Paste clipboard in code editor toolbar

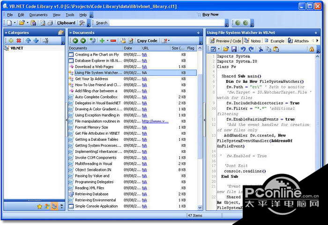276,49
